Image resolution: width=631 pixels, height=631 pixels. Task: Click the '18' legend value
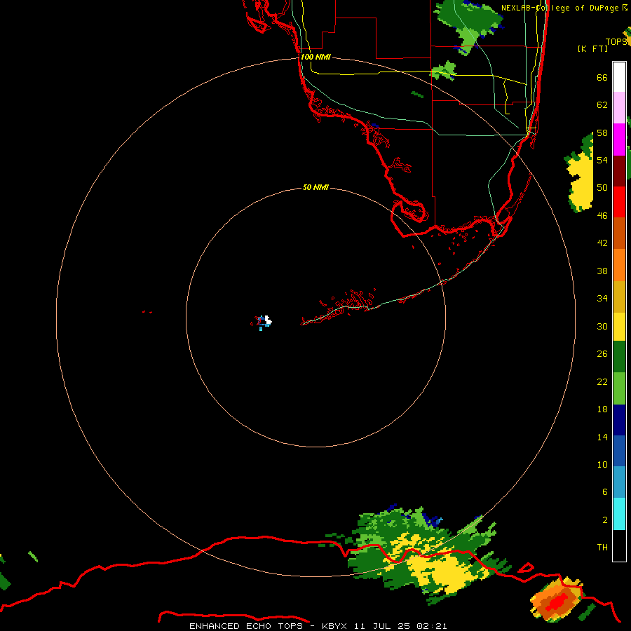click(x=602, y=409)
